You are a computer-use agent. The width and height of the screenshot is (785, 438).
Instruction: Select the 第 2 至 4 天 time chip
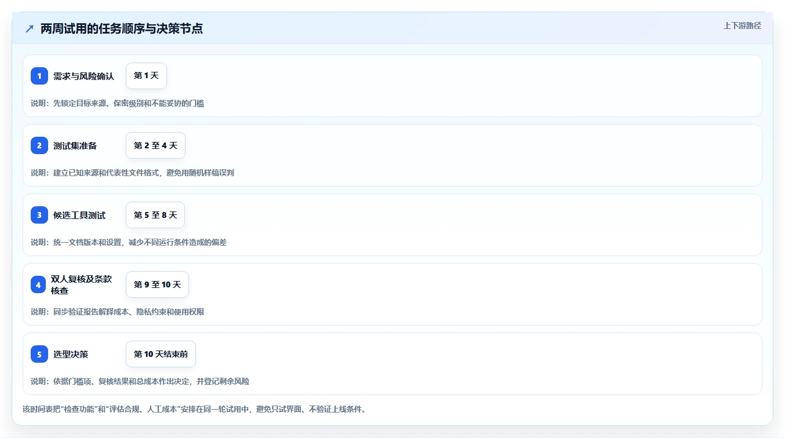pyautogui.click(x=155, y=145)
